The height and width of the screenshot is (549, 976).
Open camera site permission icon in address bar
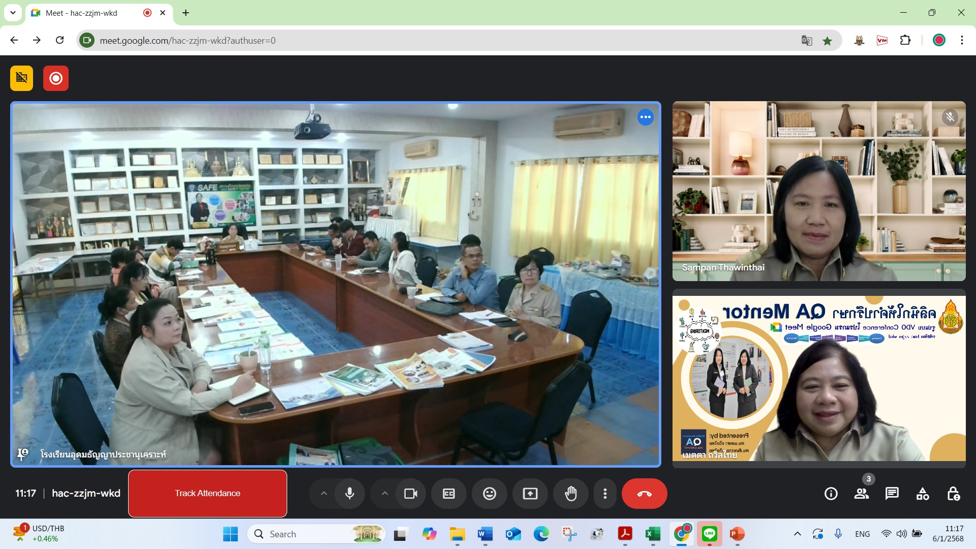click(x=87, y=40)
